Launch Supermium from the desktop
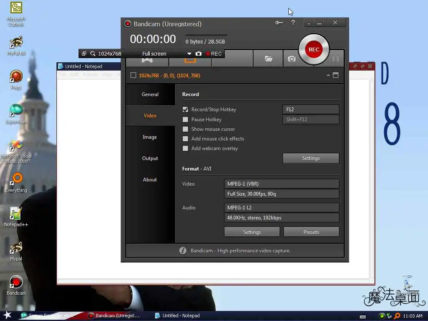Viewport: 428px width, 321px height. pos(16,114)
